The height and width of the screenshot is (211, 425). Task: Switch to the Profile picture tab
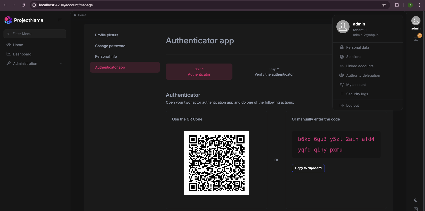coord(107,35)
